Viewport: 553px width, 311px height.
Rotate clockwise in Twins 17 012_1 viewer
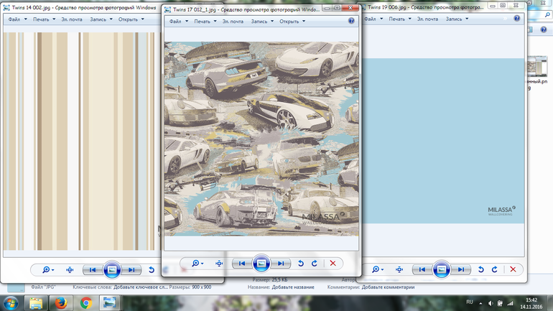[x=315, y=264]
